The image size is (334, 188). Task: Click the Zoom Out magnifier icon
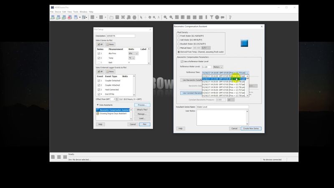[x=171, y=18]
